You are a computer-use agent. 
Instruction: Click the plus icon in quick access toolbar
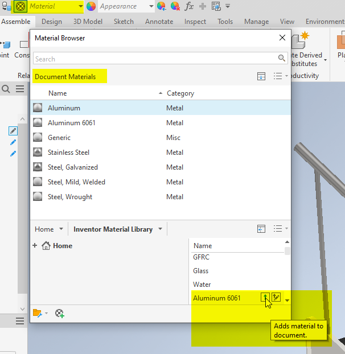click(x=203, y=6)
